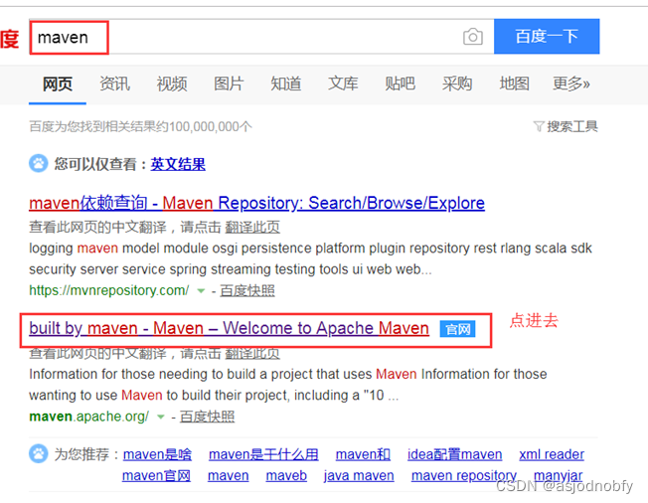This screenshot has height=503, width=648.
Task: Open the Maven Repository Search/Browse/Explore result
Action: (256, 203)
